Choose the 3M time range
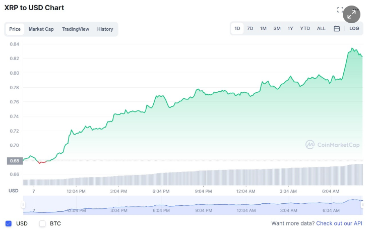The height and width of the screenshot is (234, 373). pyautogui.click(x=277, y=29)
